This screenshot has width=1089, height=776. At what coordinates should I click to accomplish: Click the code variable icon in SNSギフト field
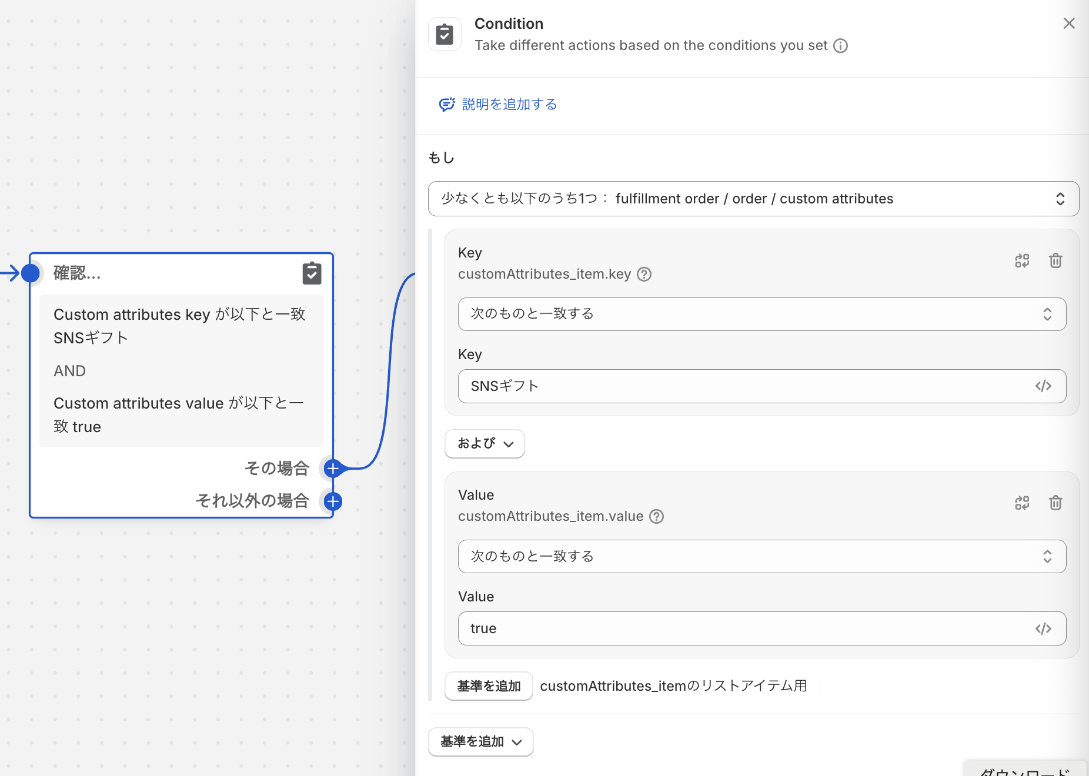(1043, 386)
